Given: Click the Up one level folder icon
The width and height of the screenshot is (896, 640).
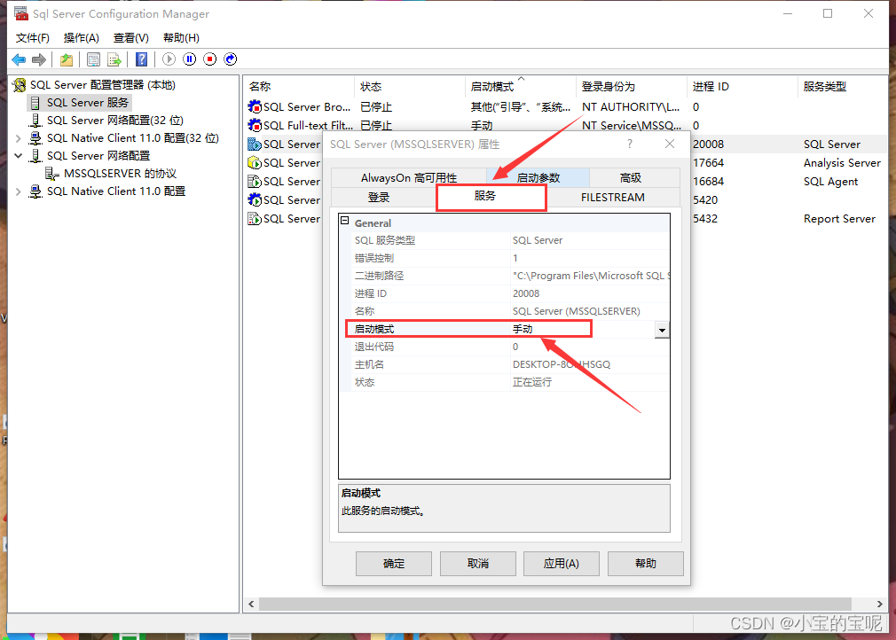Looking at the screenshot, I should coord(67,59).
